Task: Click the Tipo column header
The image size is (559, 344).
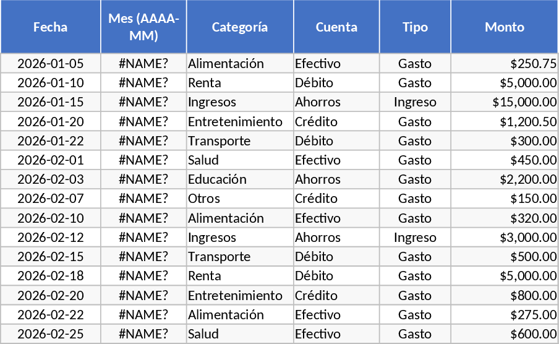Action: click(x=415, y=27)
